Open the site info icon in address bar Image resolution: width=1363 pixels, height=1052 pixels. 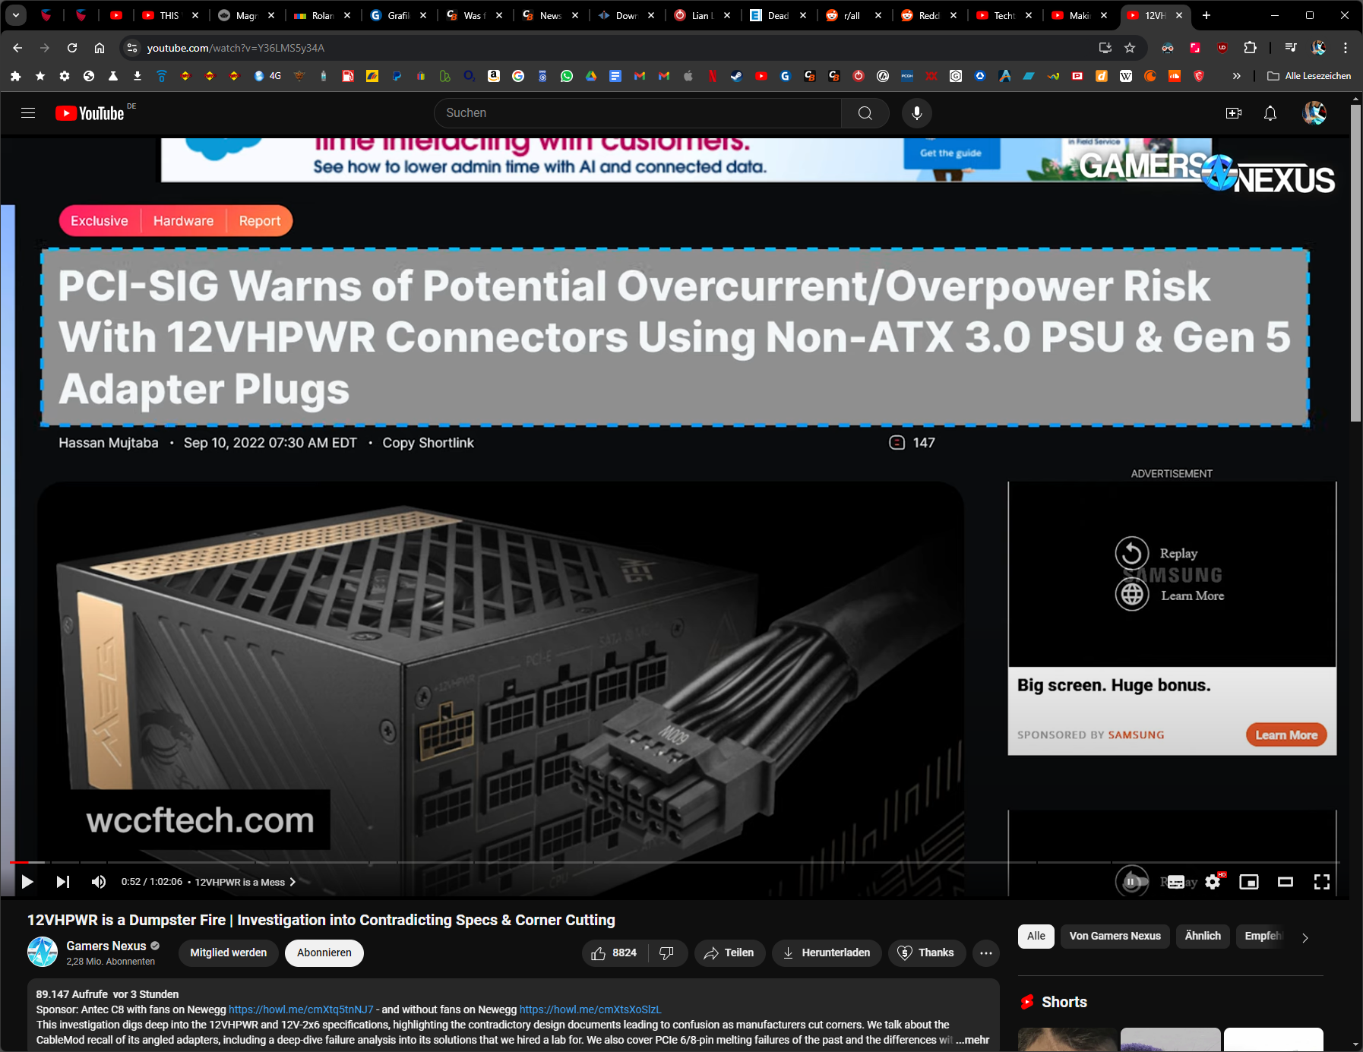[x=131, y=48]
